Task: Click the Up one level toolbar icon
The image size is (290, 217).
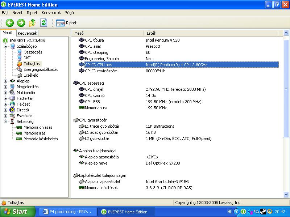Action: click(32, 23)
